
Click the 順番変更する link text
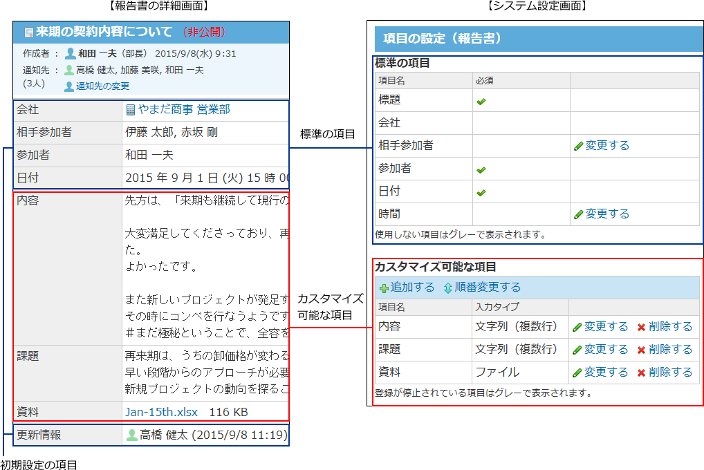488,288
